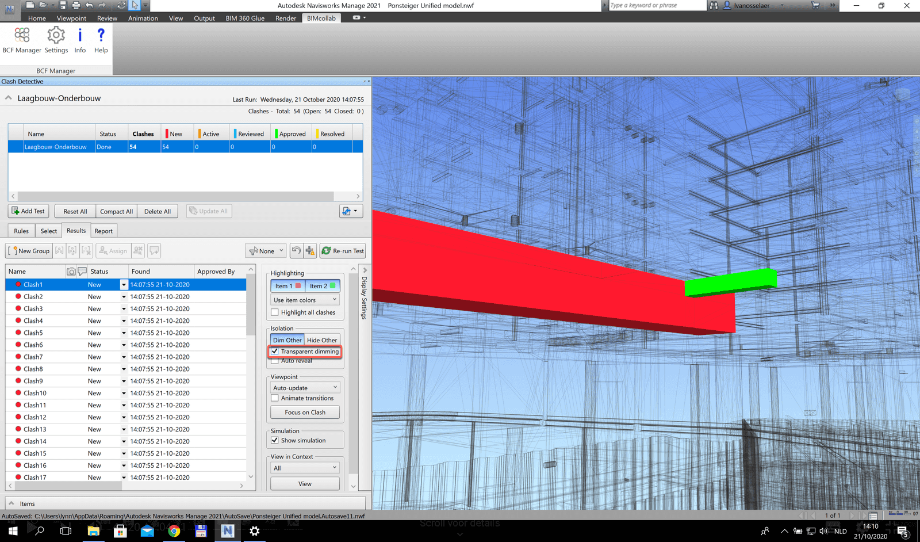Collapse the Laagbouw-Onderbouw test header
920x542 pixels.
[x=8, y=98]
